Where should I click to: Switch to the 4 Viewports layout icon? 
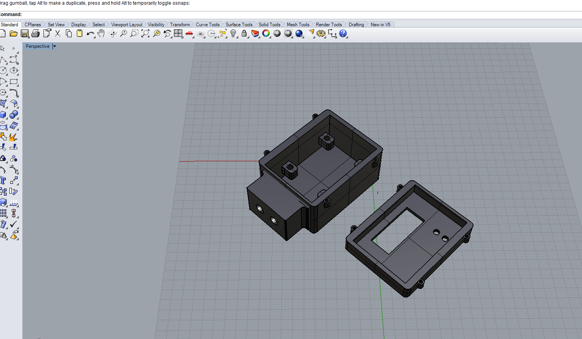178,34
